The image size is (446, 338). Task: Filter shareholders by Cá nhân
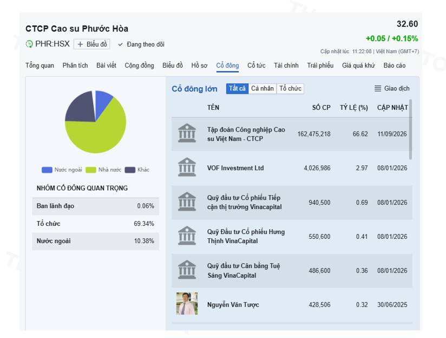263,88
